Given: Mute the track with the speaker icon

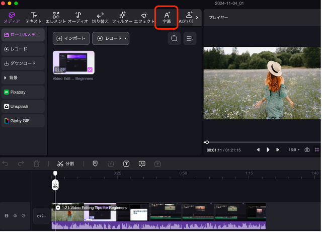Looking at the screenshot, I should (24, 216).
